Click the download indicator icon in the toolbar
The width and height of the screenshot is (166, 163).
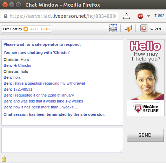point(126,16)
